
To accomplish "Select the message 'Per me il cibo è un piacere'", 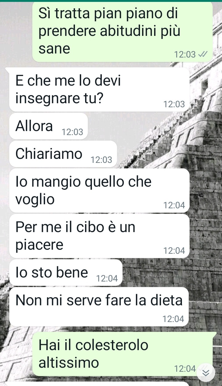I will pos(99,236).
